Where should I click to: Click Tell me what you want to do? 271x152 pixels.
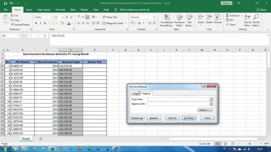tap(135, 10)
